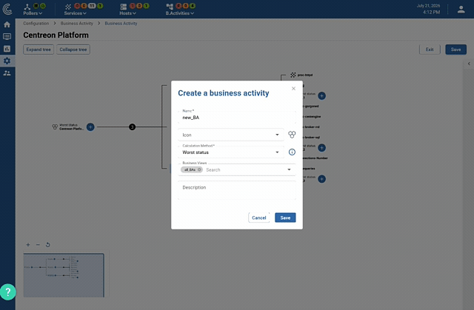The width and height of the screenshot is (474, 310).
Task: Open the user profile avatar menu
Action: pyautogui.click(x=461, y=10)
